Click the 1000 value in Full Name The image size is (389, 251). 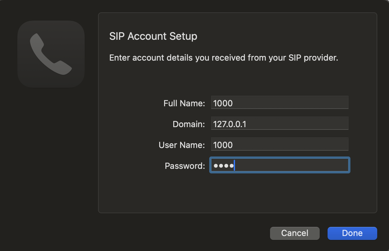[x=223, y=103]
